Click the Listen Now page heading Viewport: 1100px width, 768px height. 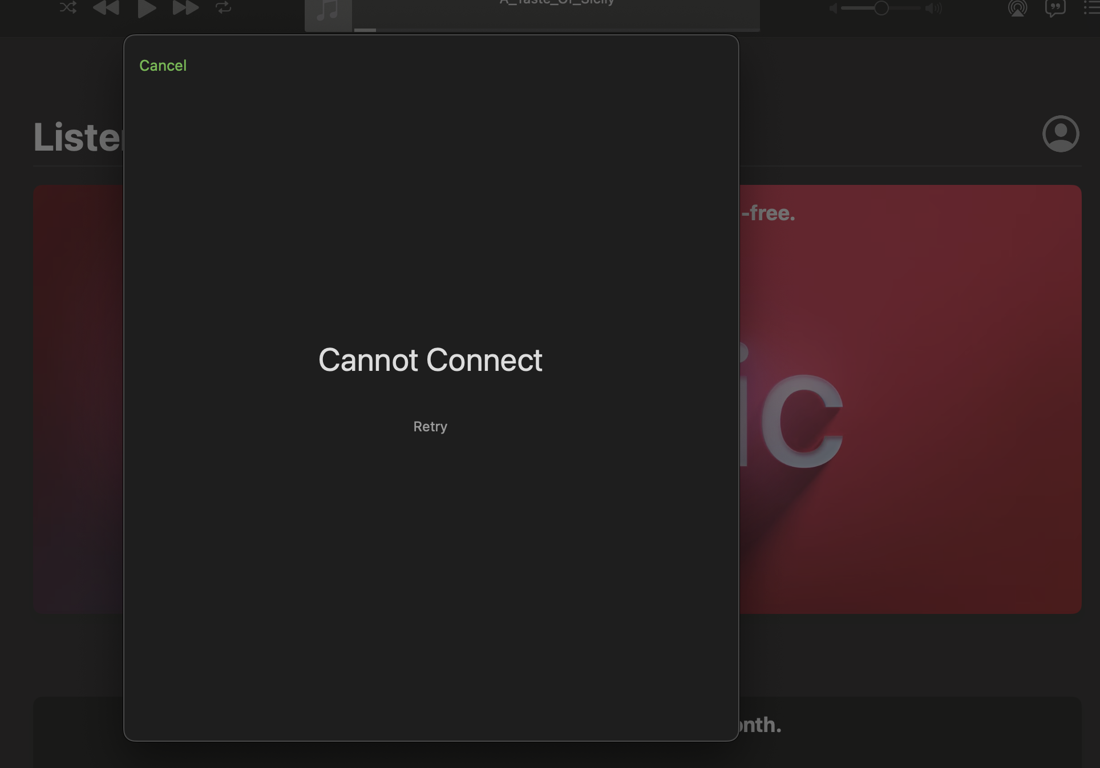point(78,138)
